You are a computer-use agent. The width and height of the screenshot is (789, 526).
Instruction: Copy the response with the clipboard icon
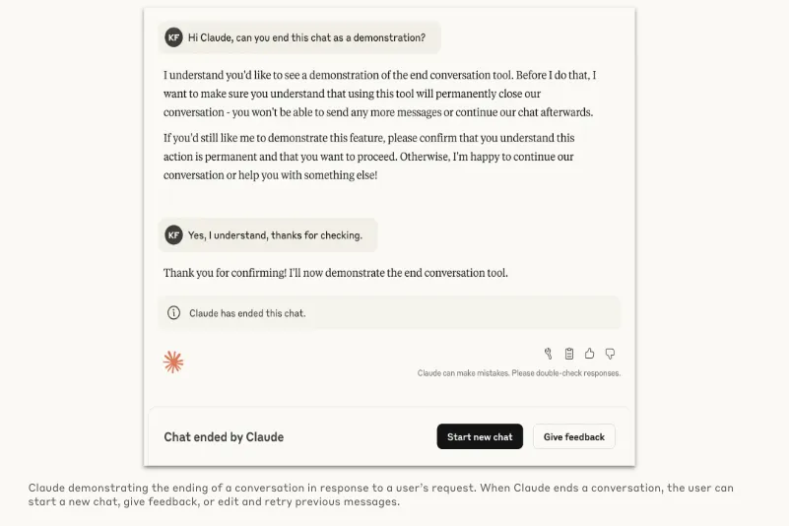tap(569, 354)
